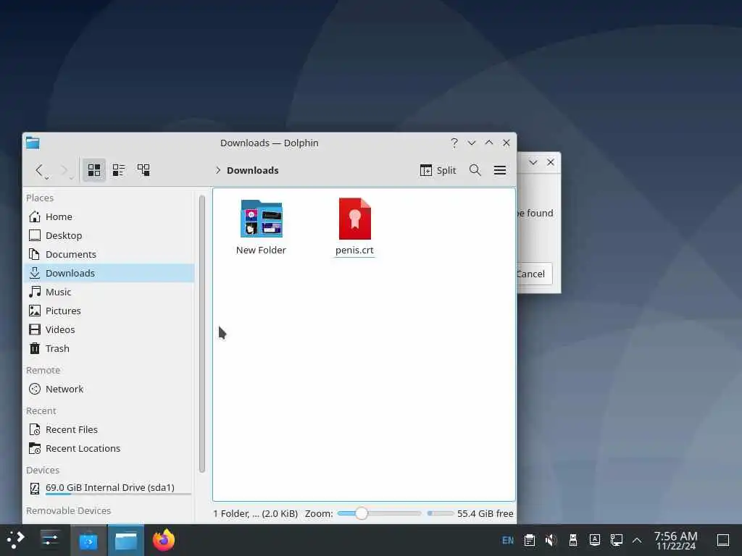Minimize the background dialog with its chevron
Viewport: 742px width, 556px height.
point(533,162)
